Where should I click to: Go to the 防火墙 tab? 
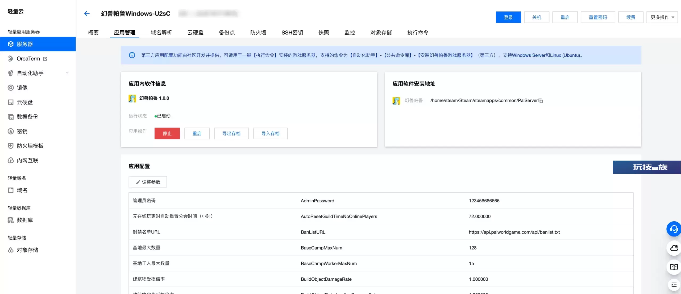point(258,32)
